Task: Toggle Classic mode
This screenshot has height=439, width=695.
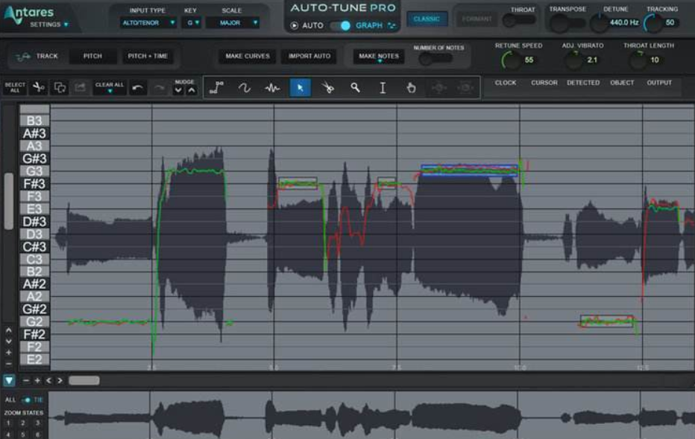Action: 427,19
